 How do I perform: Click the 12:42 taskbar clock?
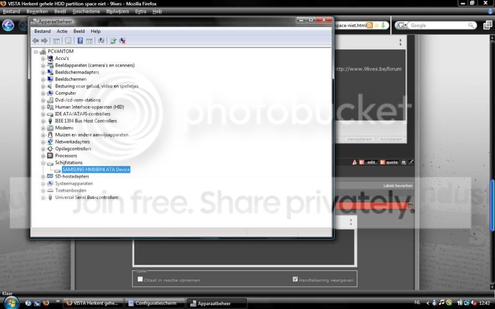pos(484,303)
